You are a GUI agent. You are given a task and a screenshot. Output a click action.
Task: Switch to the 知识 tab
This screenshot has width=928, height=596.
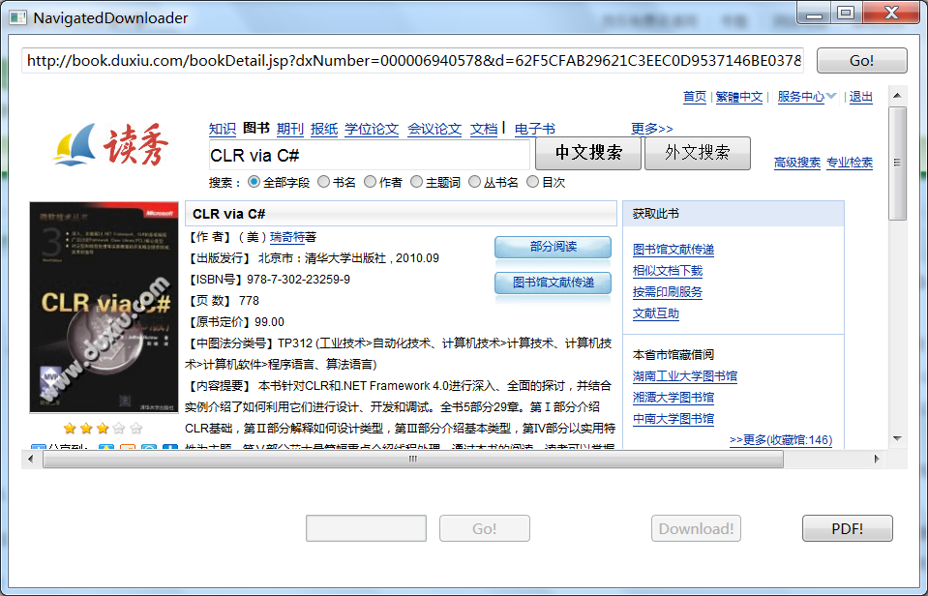[223, 129]
